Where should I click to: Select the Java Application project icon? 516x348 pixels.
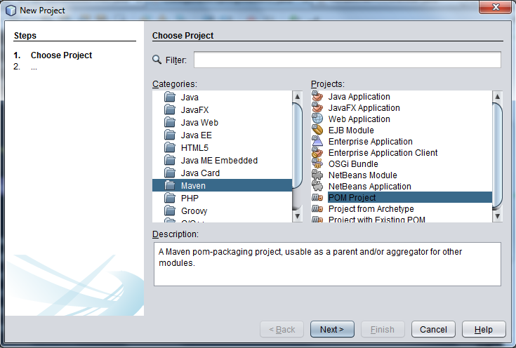coord(317,96)
